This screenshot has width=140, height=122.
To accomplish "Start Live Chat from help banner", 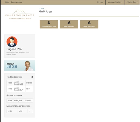I will [20, 65].
